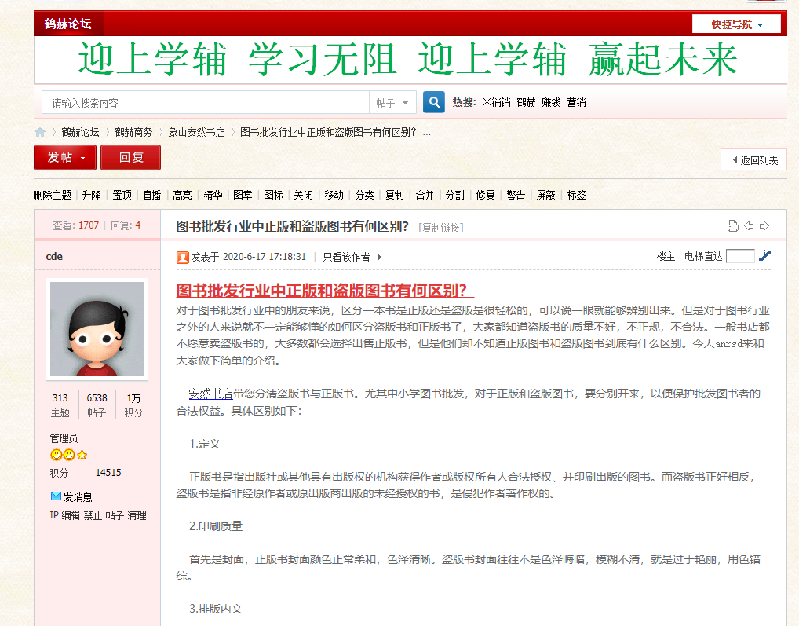Click the elevator jump-to-floor icon
Screen dimensions: 799x626
point(764,255)
